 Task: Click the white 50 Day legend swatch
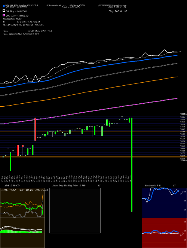[4, 11]
